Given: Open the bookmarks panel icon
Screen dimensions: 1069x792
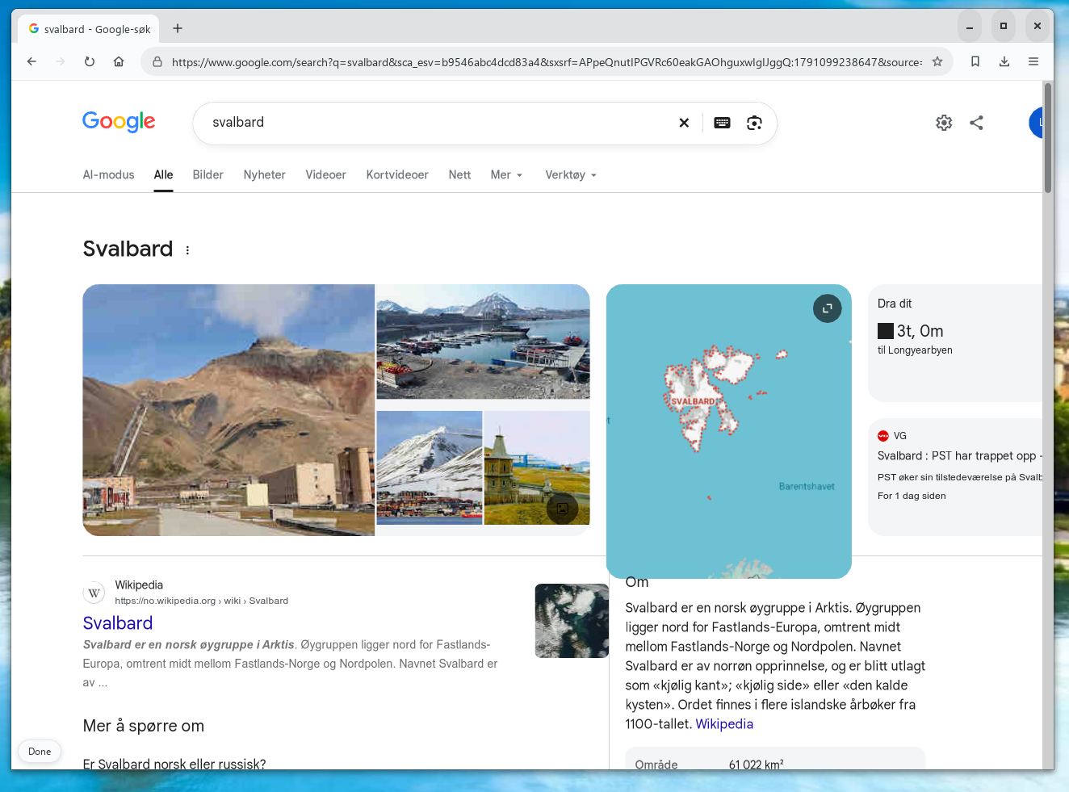Looking at the screenshot, I should coord(975,61).
